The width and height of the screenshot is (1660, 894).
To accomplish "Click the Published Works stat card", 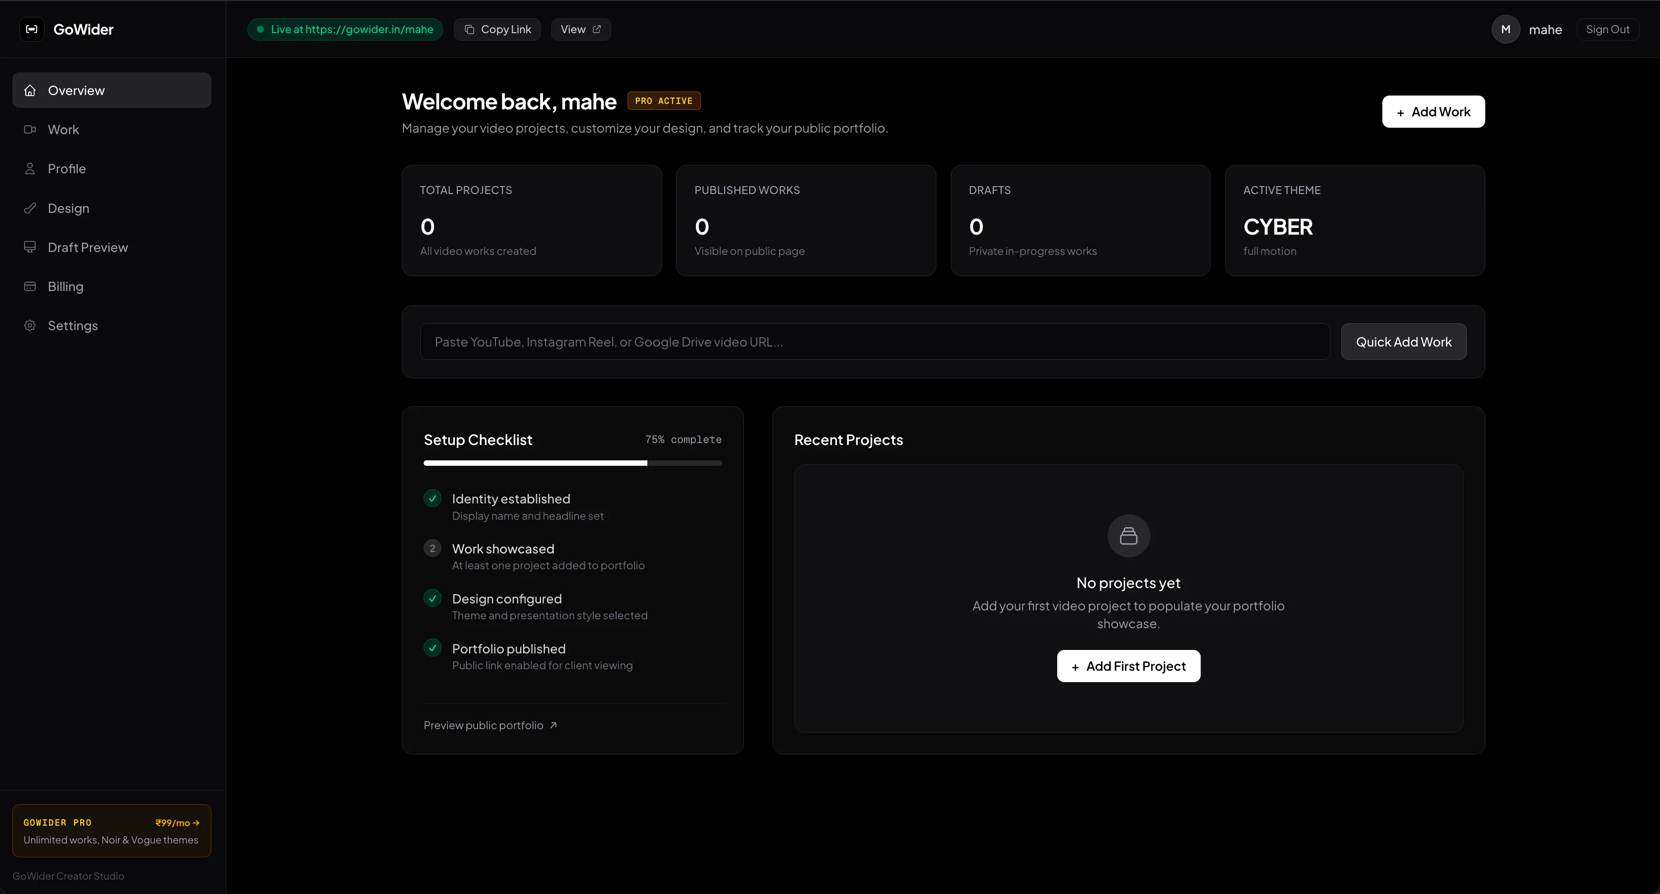I will (806, 220).
